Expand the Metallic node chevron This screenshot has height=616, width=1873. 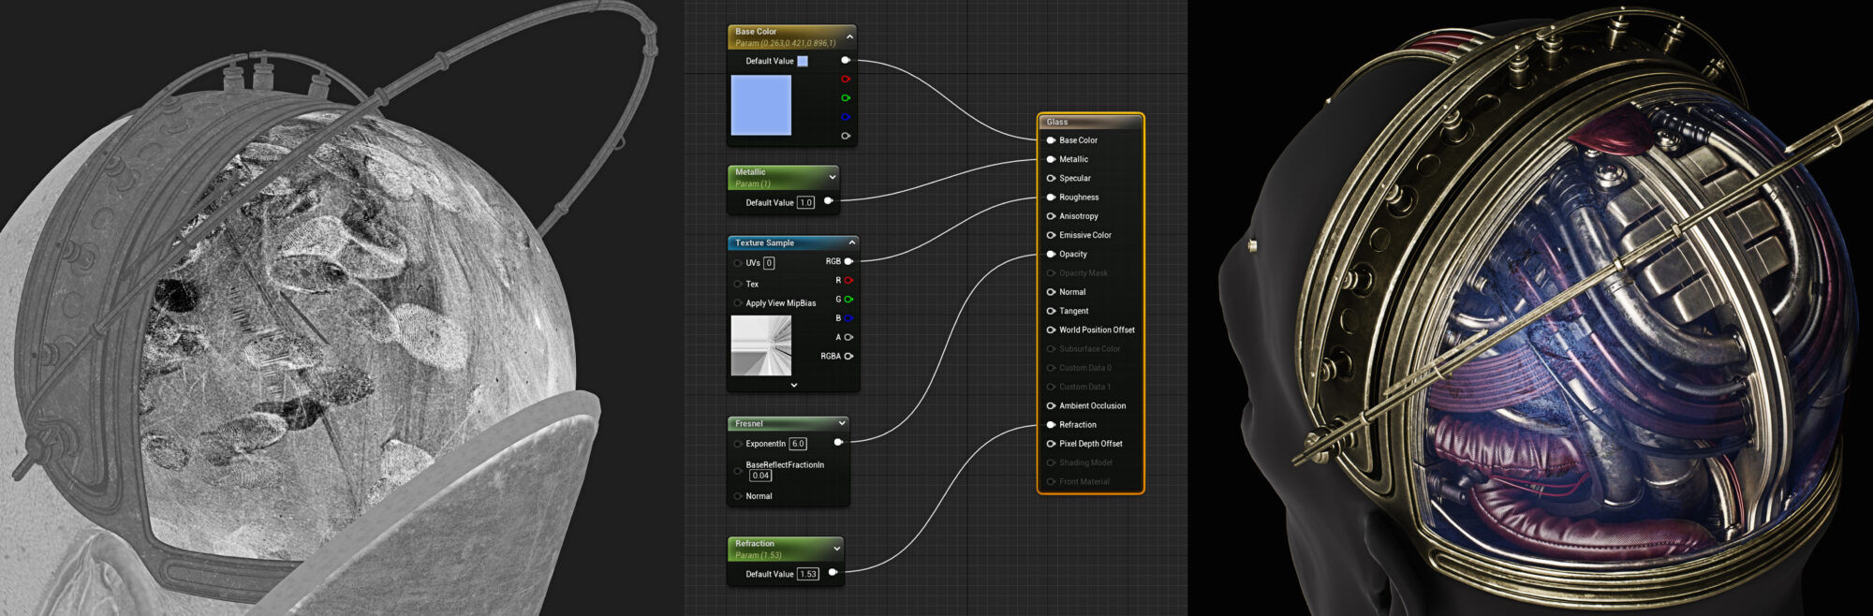click(833, 177)
